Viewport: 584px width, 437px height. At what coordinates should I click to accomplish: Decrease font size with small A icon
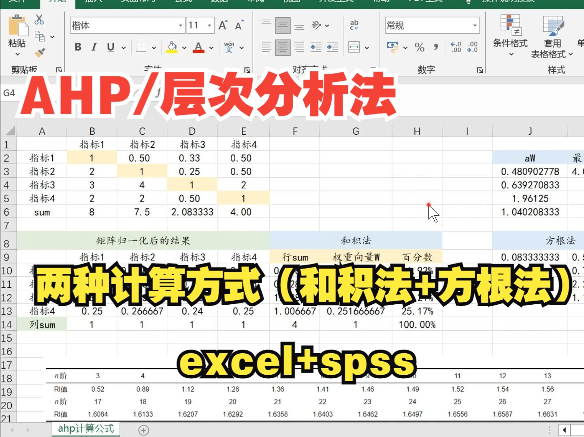(x=239, y=25)
